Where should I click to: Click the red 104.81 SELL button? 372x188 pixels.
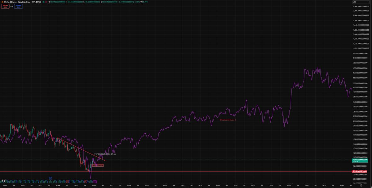click(5, 6)
